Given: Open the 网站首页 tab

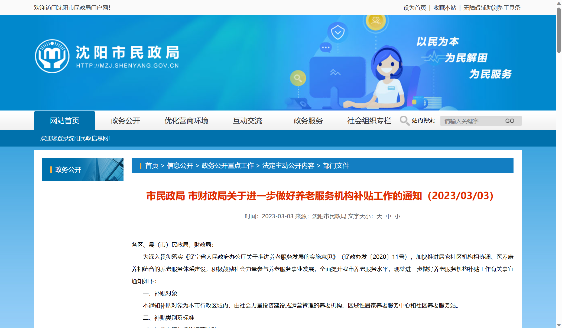Looking at the screenshot, I should (64, 121).
